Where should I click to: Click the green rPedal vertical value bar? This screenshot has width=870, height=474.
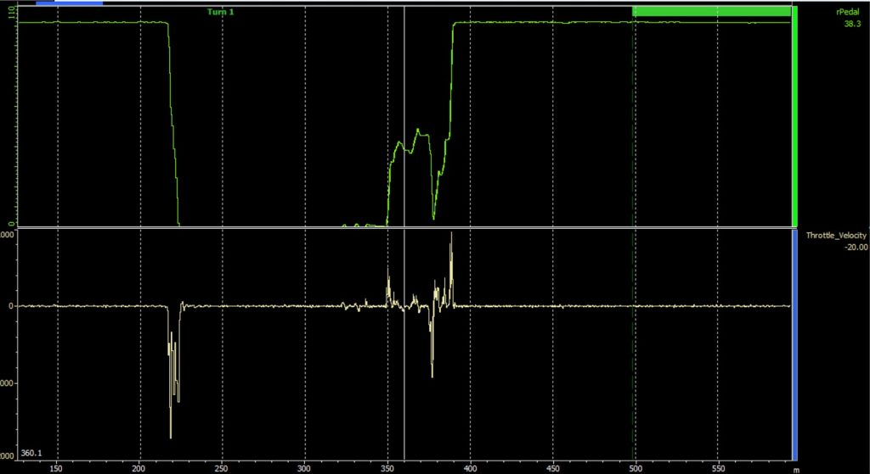794,119
